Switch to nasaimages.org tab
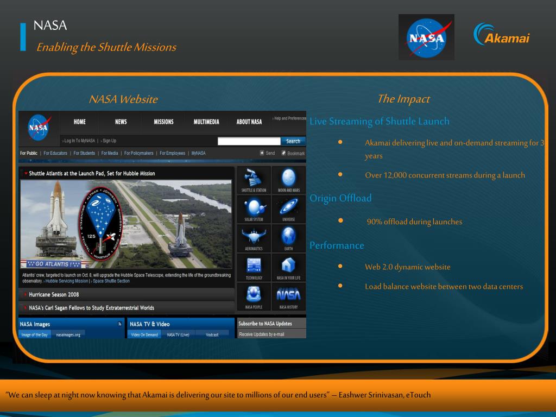The height and width of the screenshot is (417, 556). (68, 334)
